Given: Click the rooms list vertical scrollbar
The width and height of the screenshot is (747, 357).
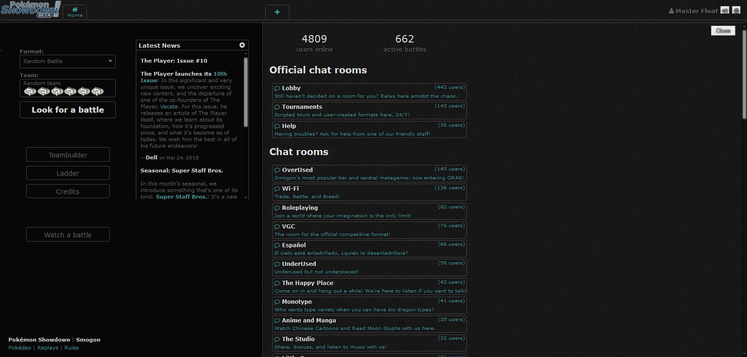Looking at the screenshot, I should (744, 75).
